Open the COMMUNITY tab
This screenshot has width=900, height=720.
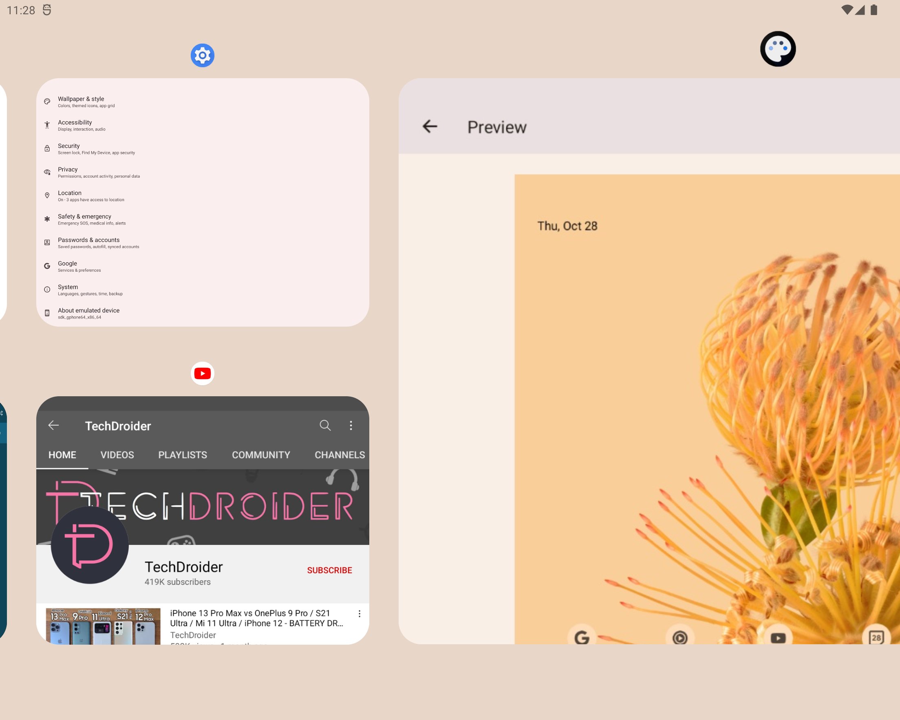coord(261,455)
